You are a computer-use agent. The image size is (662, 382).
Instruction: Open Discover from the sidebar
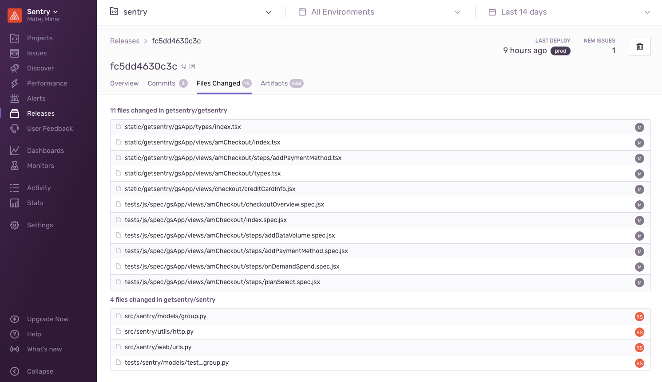click(x=40, y=68)
